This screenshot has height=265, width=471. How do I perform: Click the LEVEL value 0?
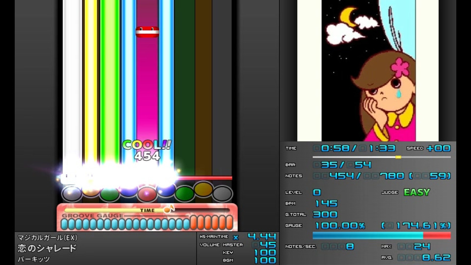click(317, 192)
